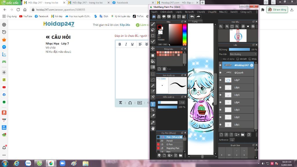
Task: Open Zalo from the taskbar
Action: (28, 163)
